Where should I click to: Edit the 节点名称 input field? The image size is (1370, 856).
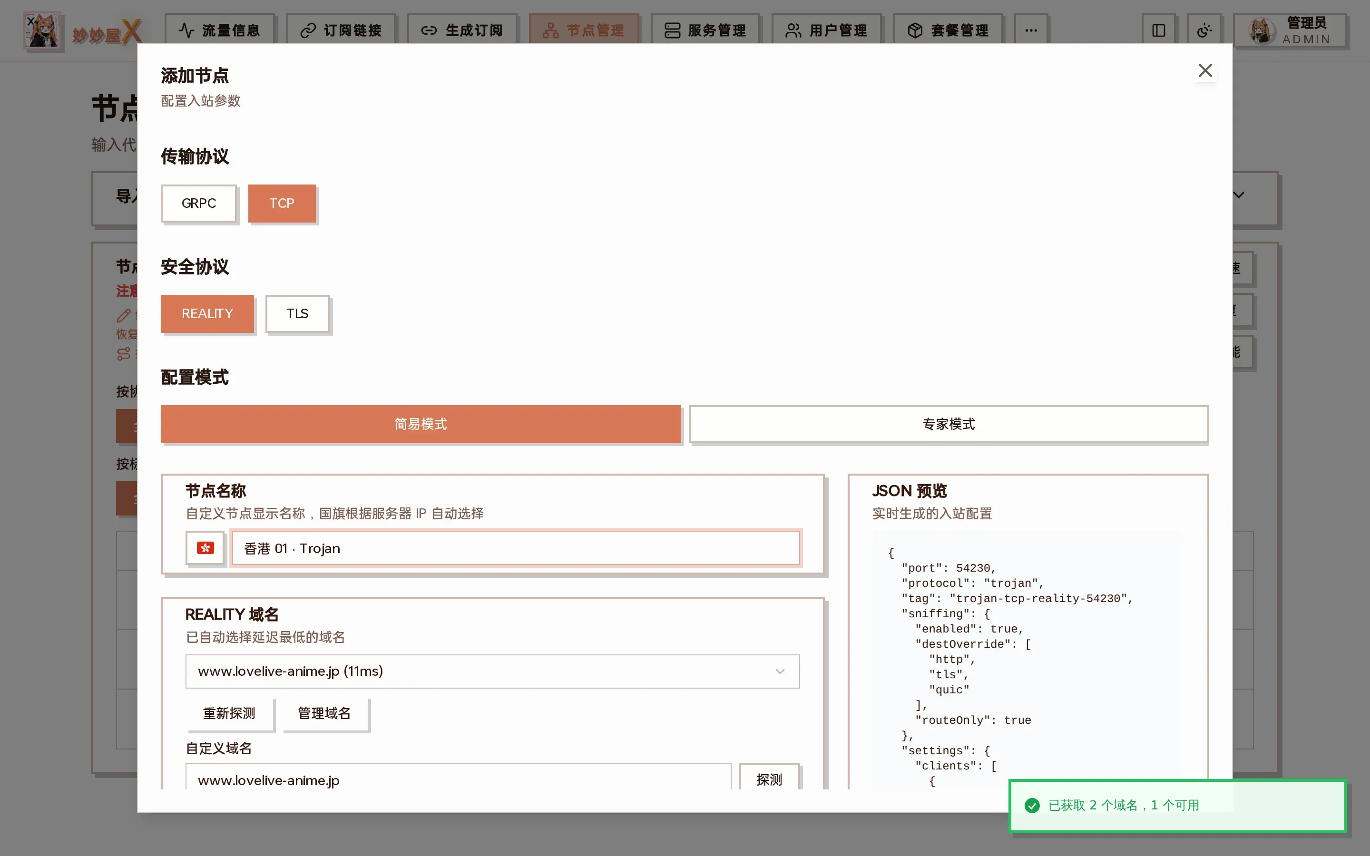click(x=516, y=548)
